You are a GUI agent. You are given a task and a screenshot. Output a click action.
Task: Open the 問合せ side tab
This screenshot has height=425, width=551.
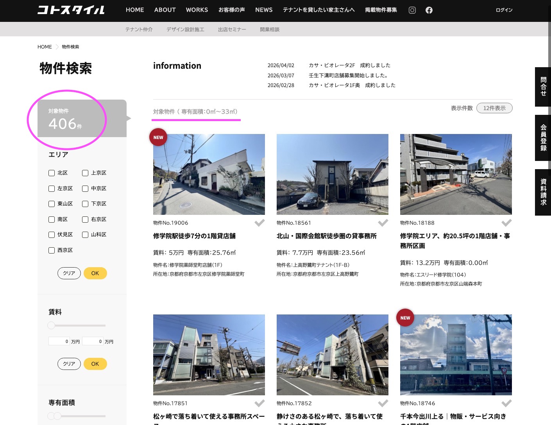click(543, 87)
